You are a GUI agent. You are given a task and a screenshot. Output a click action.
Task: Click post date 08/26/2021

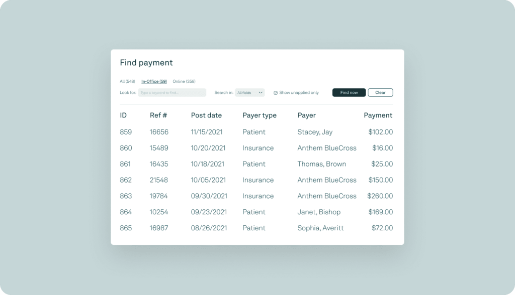[x=209, y=228]
